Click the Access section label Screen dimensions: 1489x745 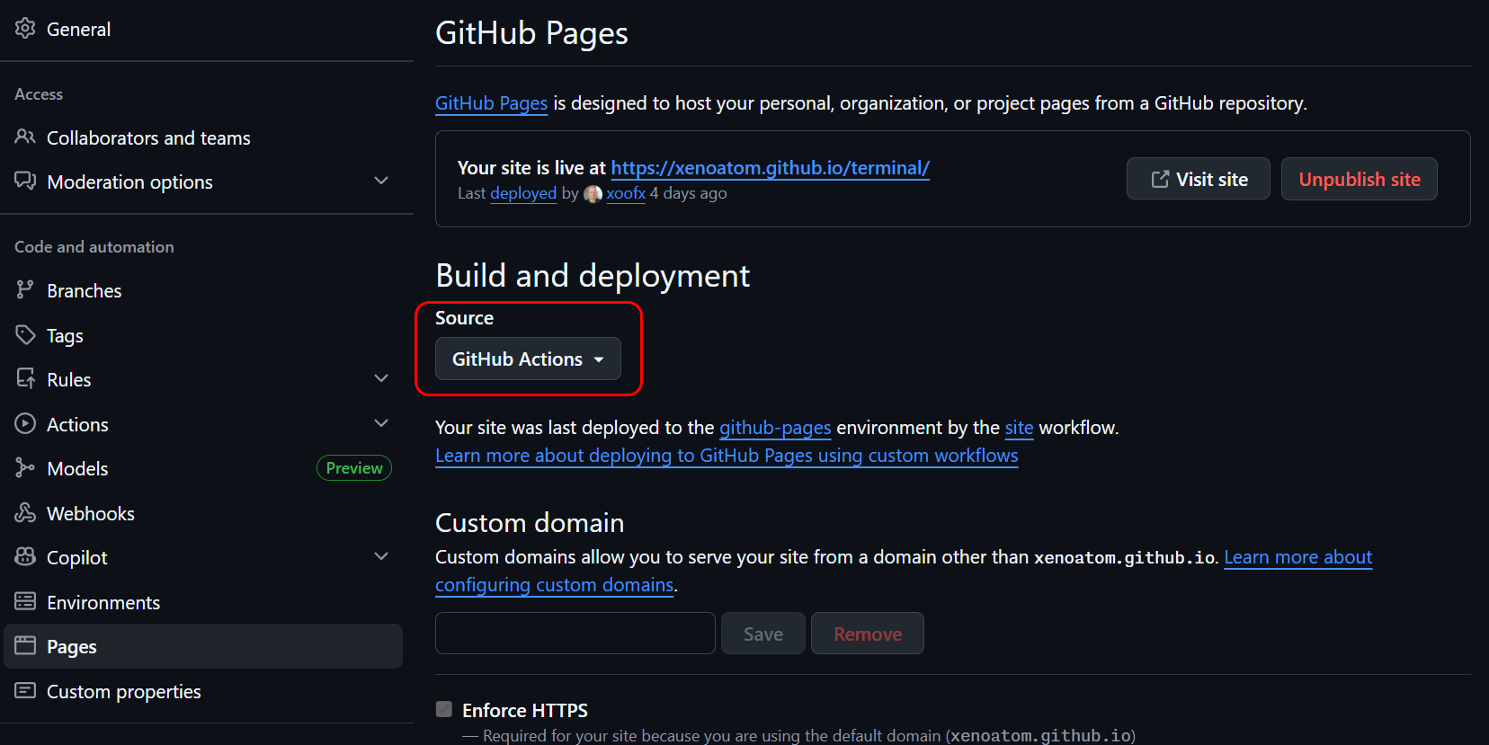click(39, 94)
